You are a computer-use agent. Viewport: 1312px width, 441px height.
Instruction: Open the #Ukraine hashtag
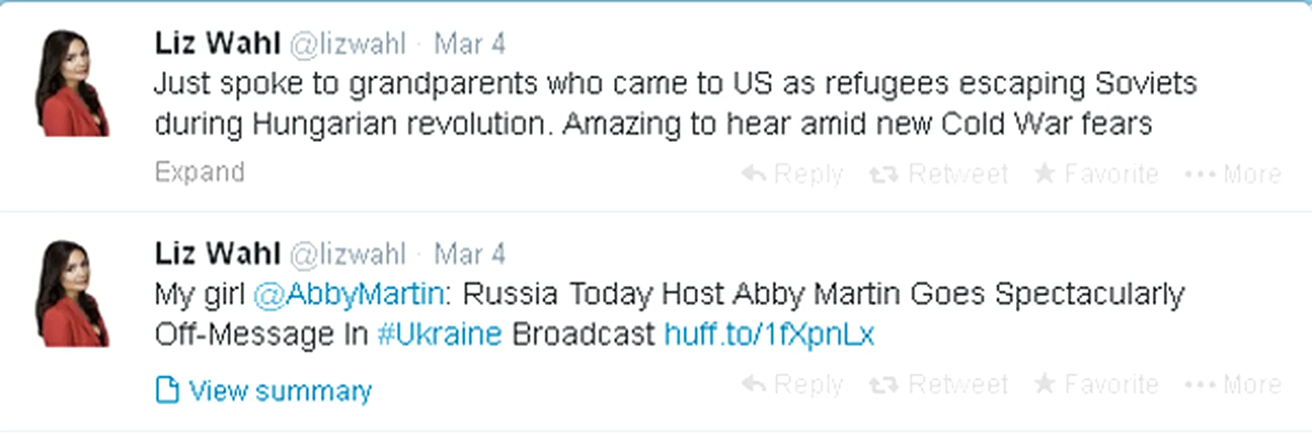(440, 334)
